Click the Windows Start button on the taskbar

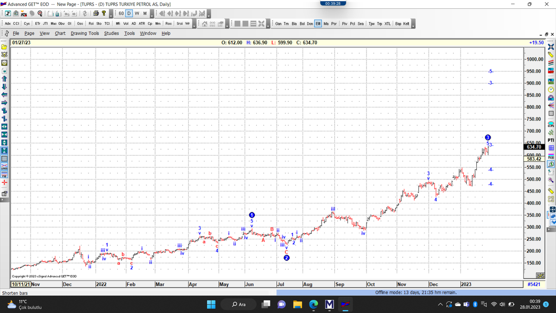point(211,304)
